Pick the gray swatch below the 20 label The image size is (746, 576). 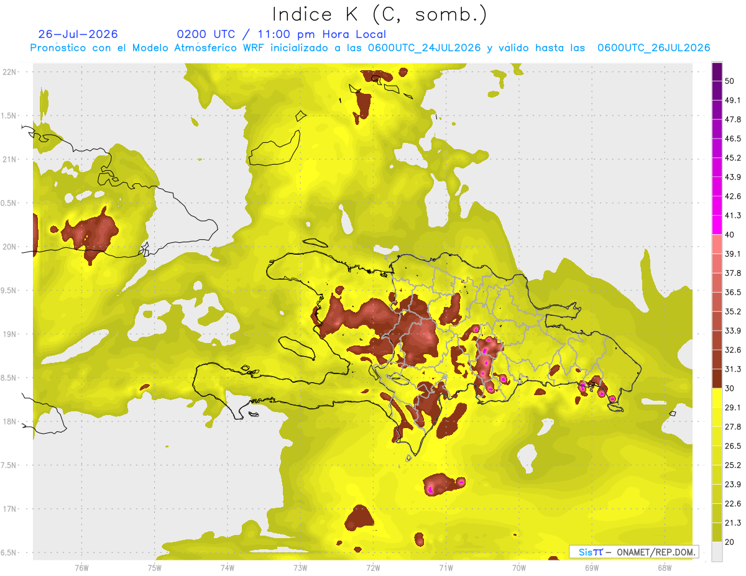coord(717,552)
